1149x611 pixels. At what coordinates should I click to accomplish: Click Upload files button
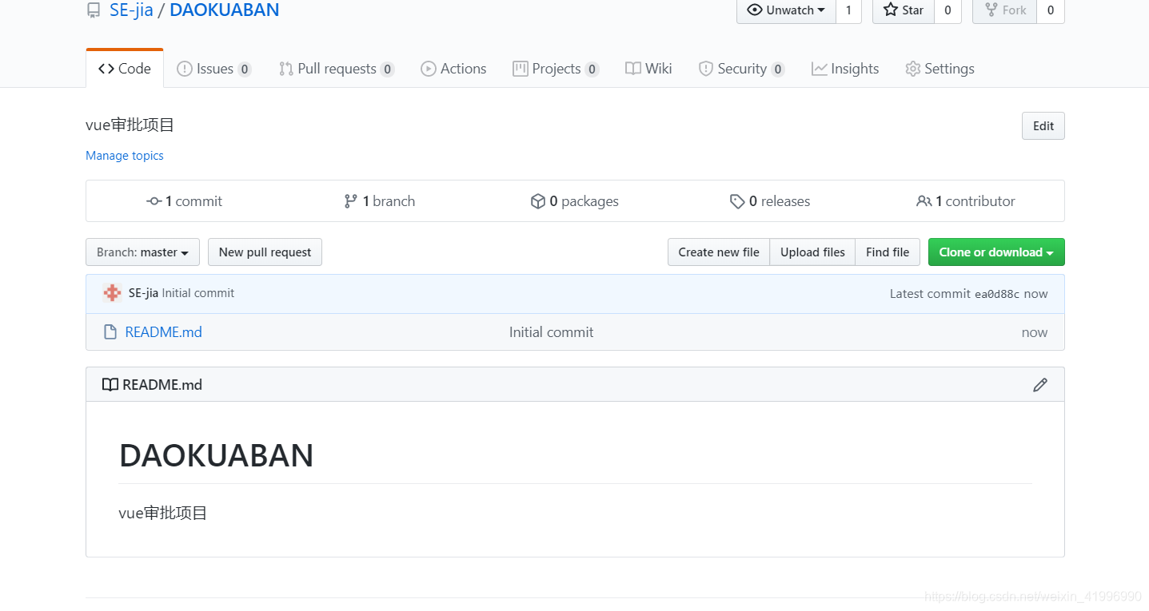tap(812, 252)
